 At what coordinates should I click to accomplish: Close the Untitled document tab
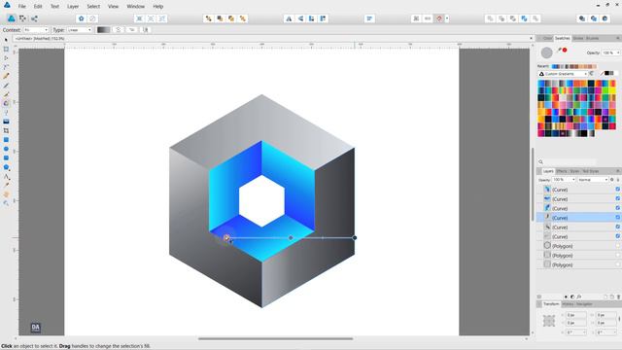coord(531,39)
